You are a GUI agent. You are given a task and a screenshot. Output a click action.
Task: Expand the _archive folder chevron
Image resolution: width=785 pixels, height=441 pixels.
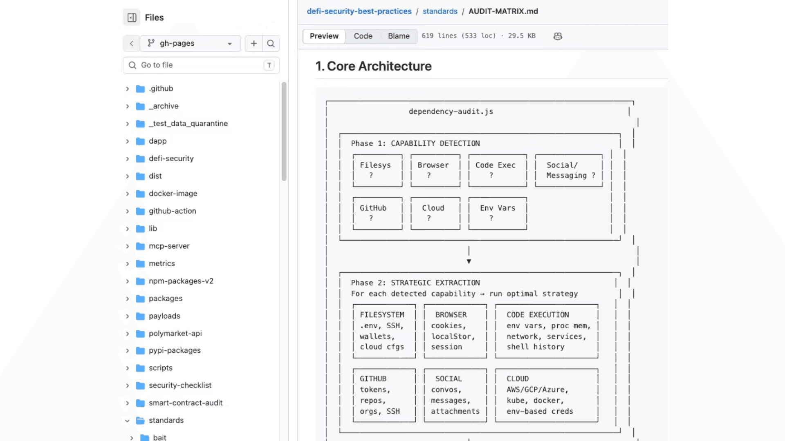click(x=127, y=106)
